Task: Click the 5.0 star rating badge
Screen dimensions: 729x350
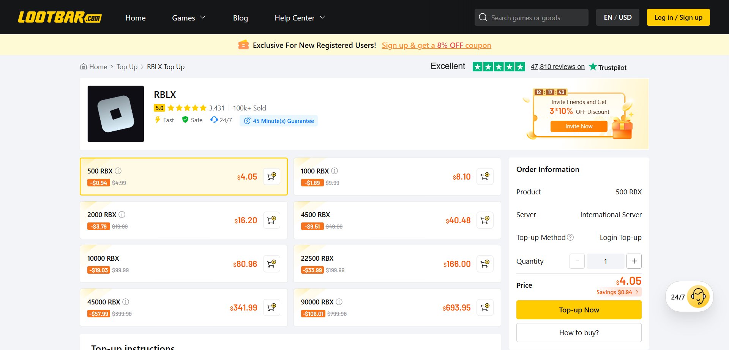Action: pyautogui.click(x=159, y=108)
